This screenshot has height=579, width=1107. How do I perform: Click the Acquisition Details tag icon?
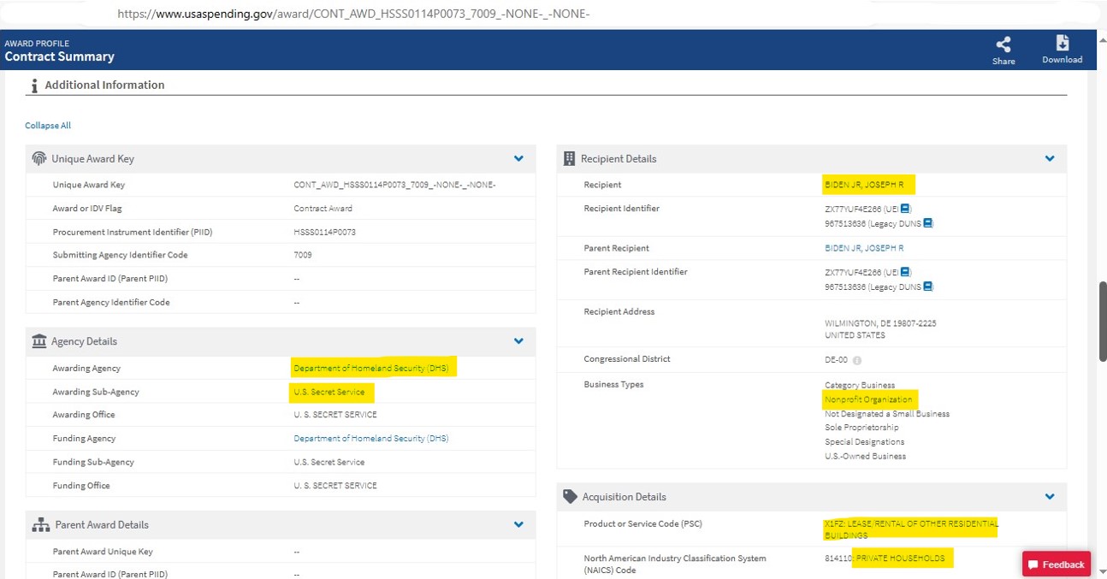point(570,496)
